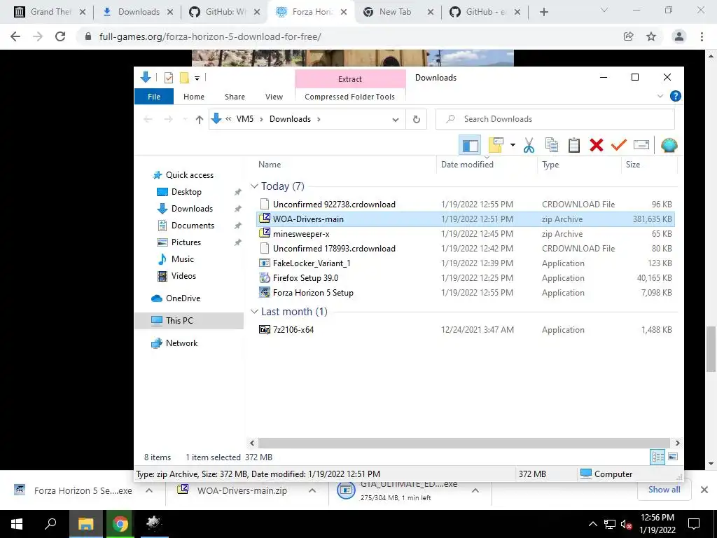Open Customize Quick Access Toolbar dropdown
Image resolution: width=717 pixels, height=538 pixels.
[197, 78]
